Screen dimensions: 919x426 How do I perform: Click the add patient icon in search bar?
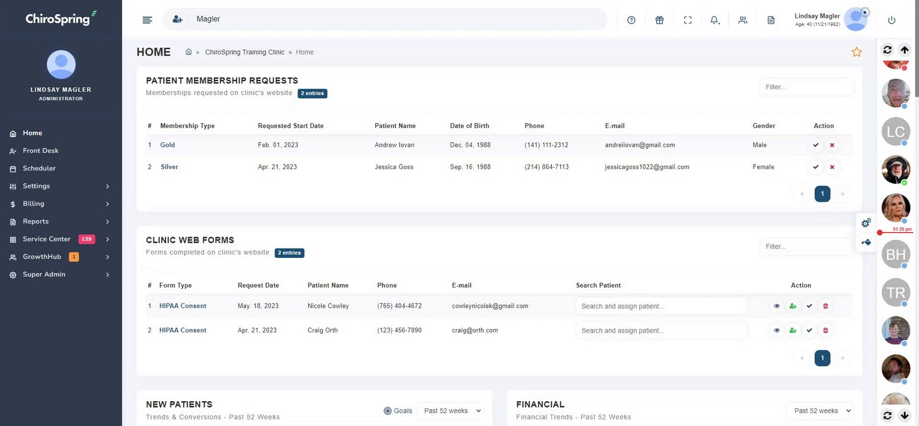[x=177, y=19]
